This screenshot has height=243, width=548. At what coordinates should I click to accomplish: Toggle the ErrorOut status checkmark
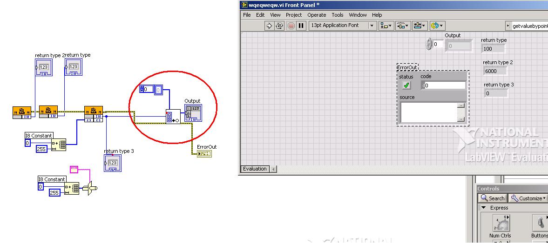coord(406,85)
